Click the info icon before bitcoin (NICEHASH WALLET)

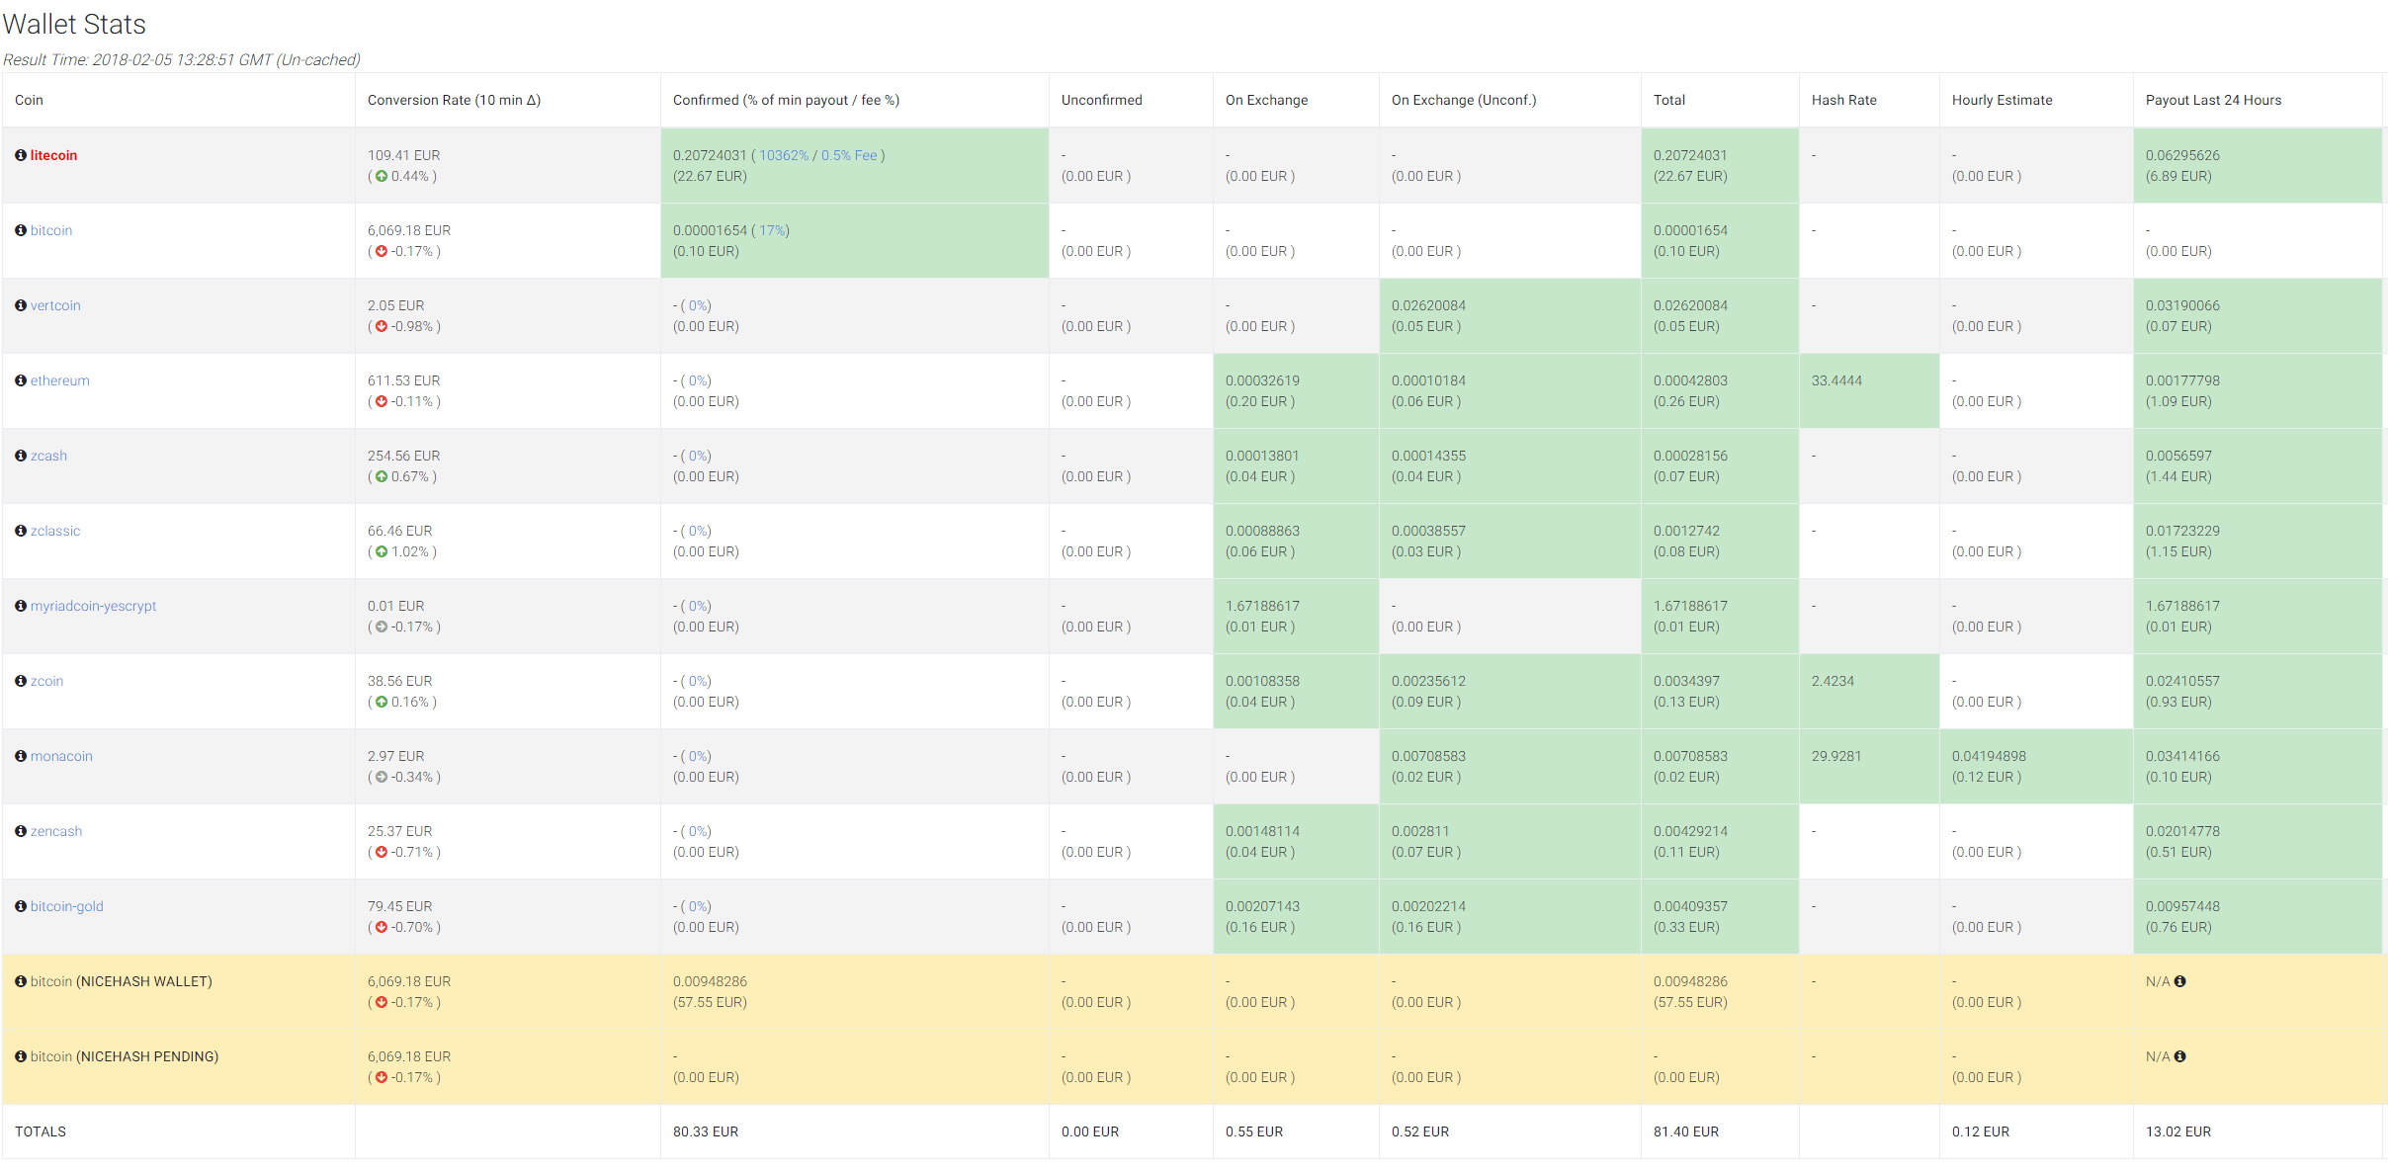click(21, 981)
